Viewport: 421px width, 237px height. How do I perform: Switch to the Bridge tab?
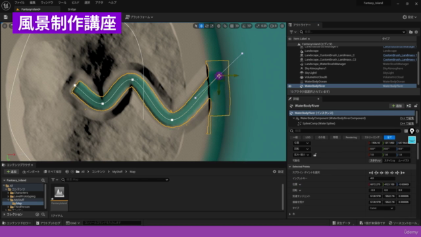[x=72, y=9]
